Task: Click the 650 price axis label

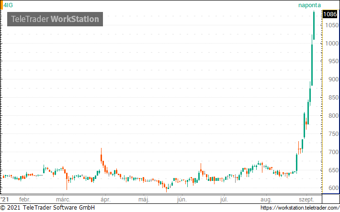Action: (333, 170)
